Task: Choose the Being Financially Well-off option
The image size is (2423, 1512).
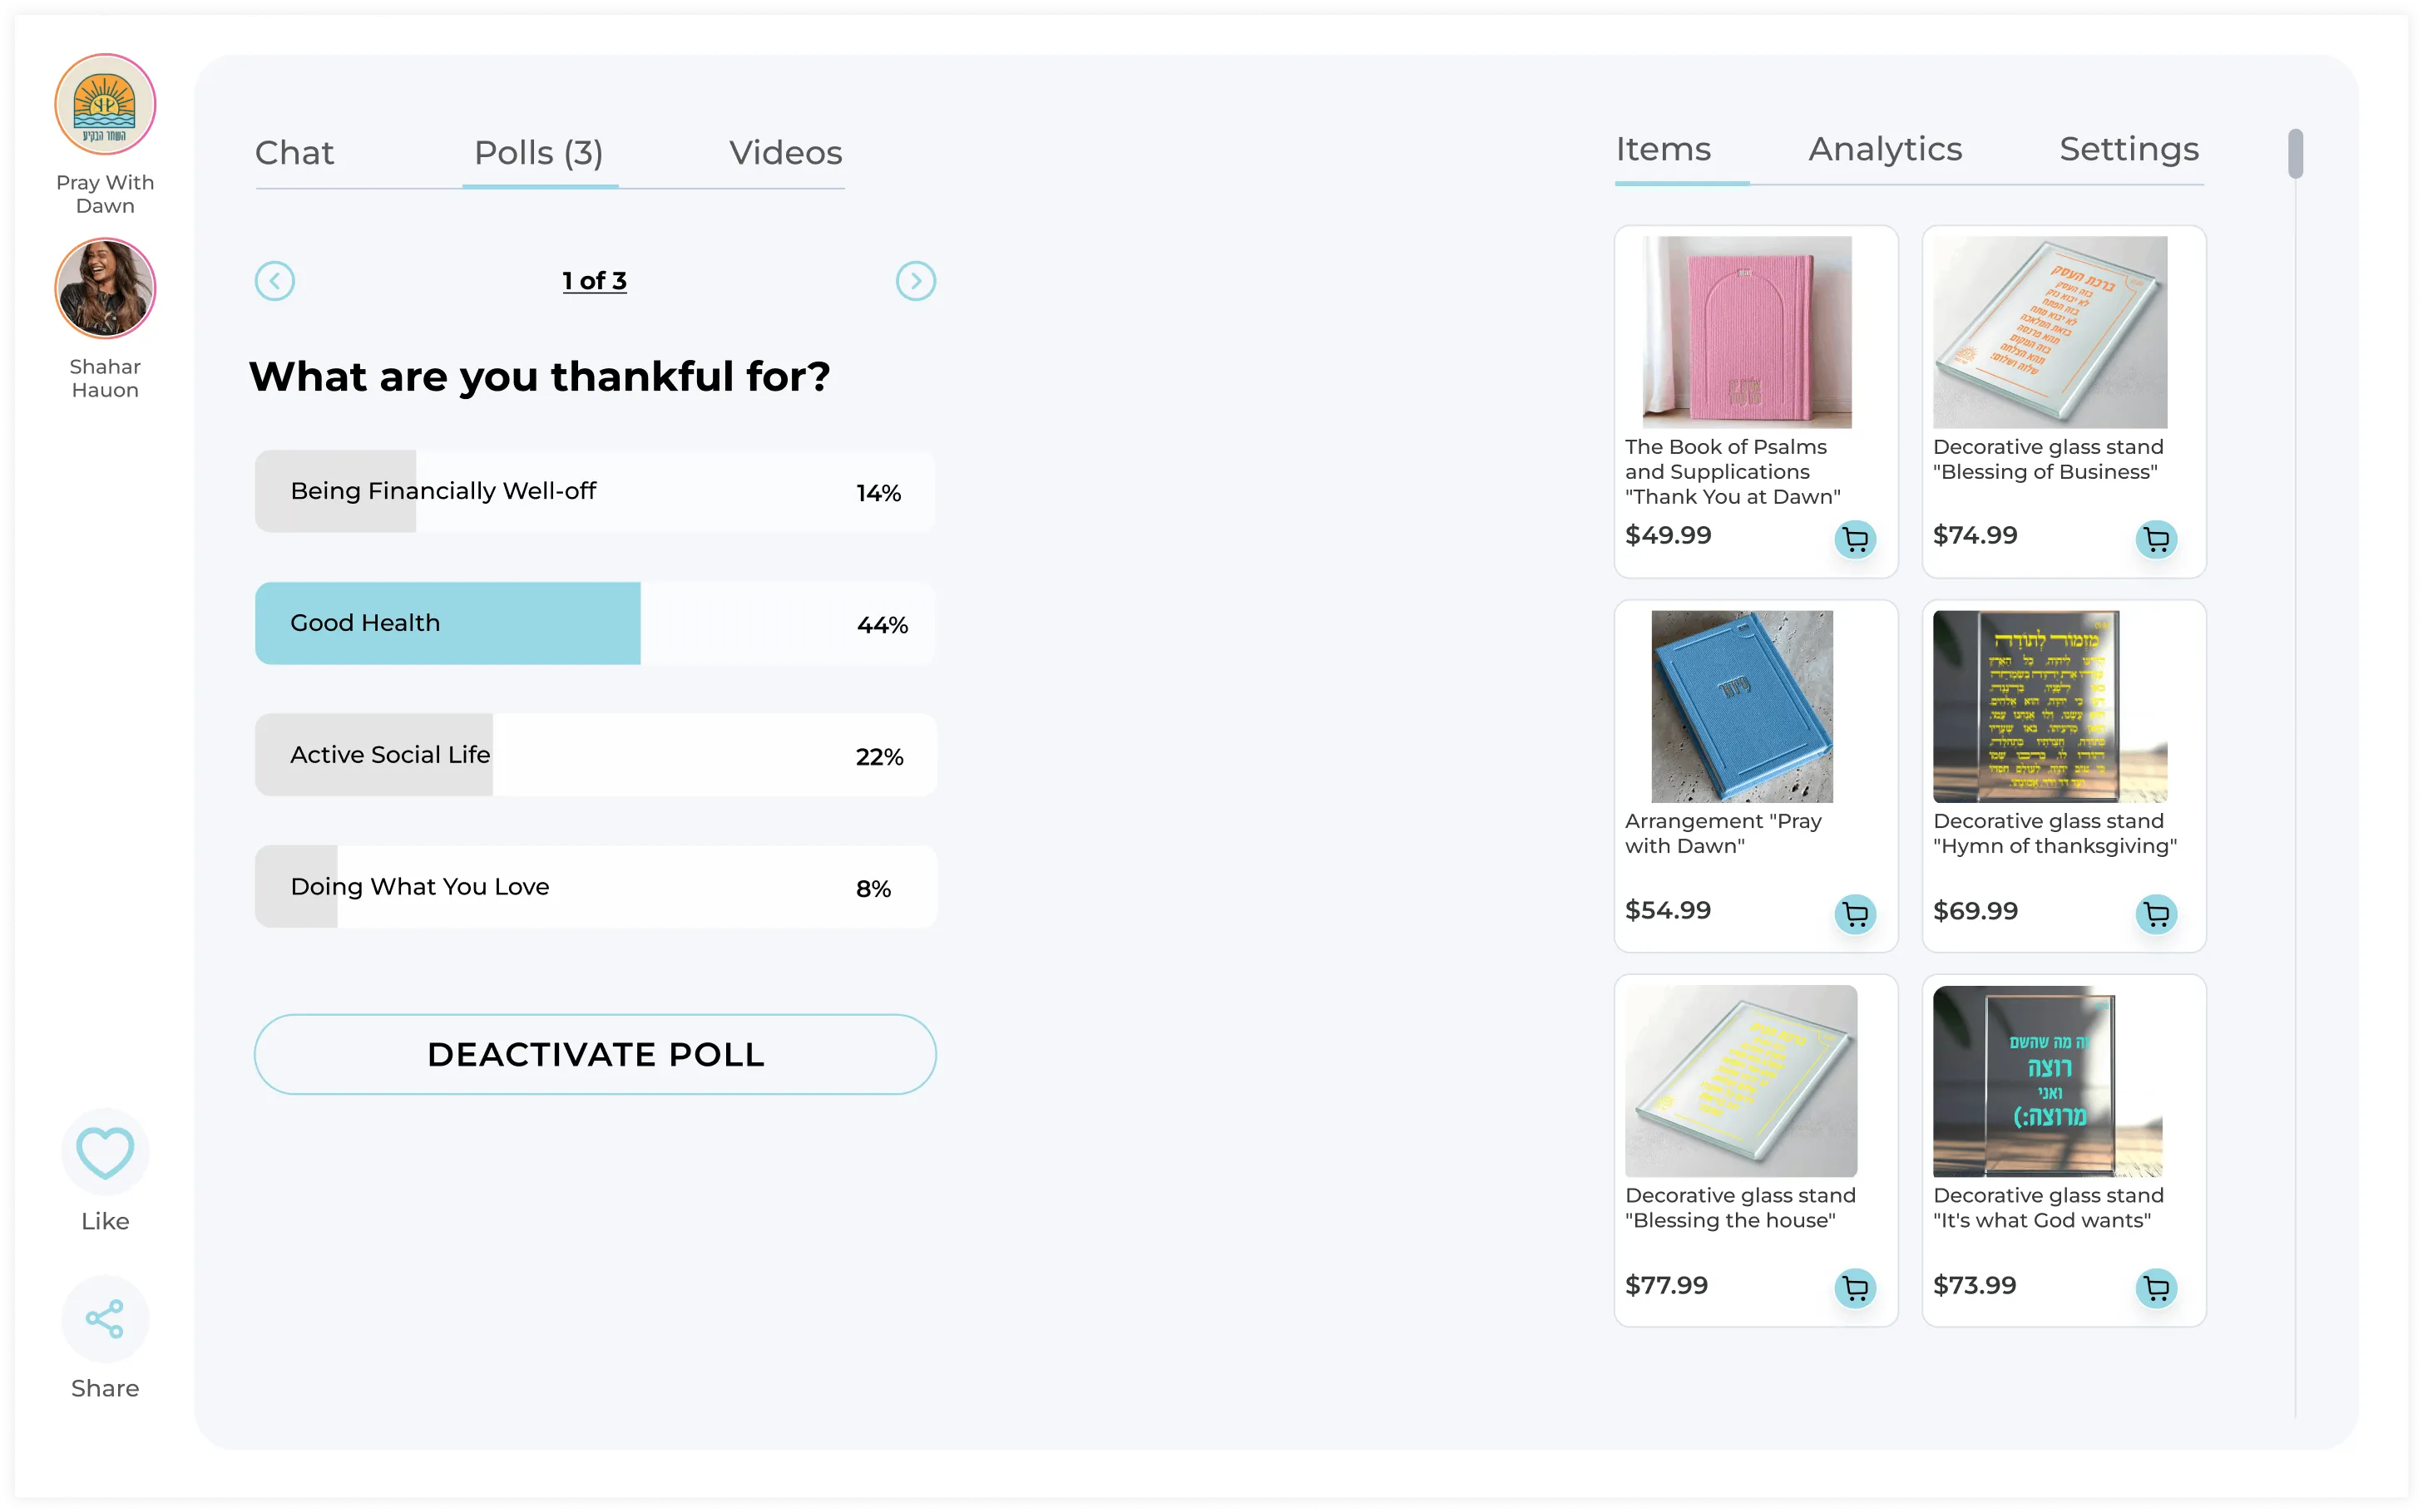Action: (596, 492)
